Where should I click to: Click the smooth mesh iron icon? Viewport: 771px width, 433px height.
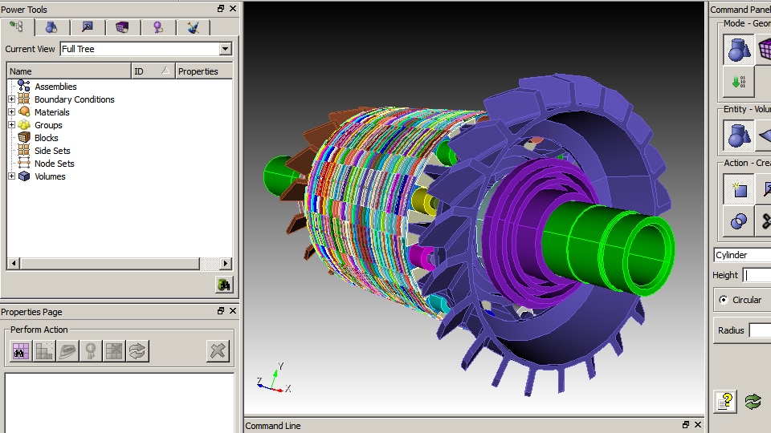(67, 350)
